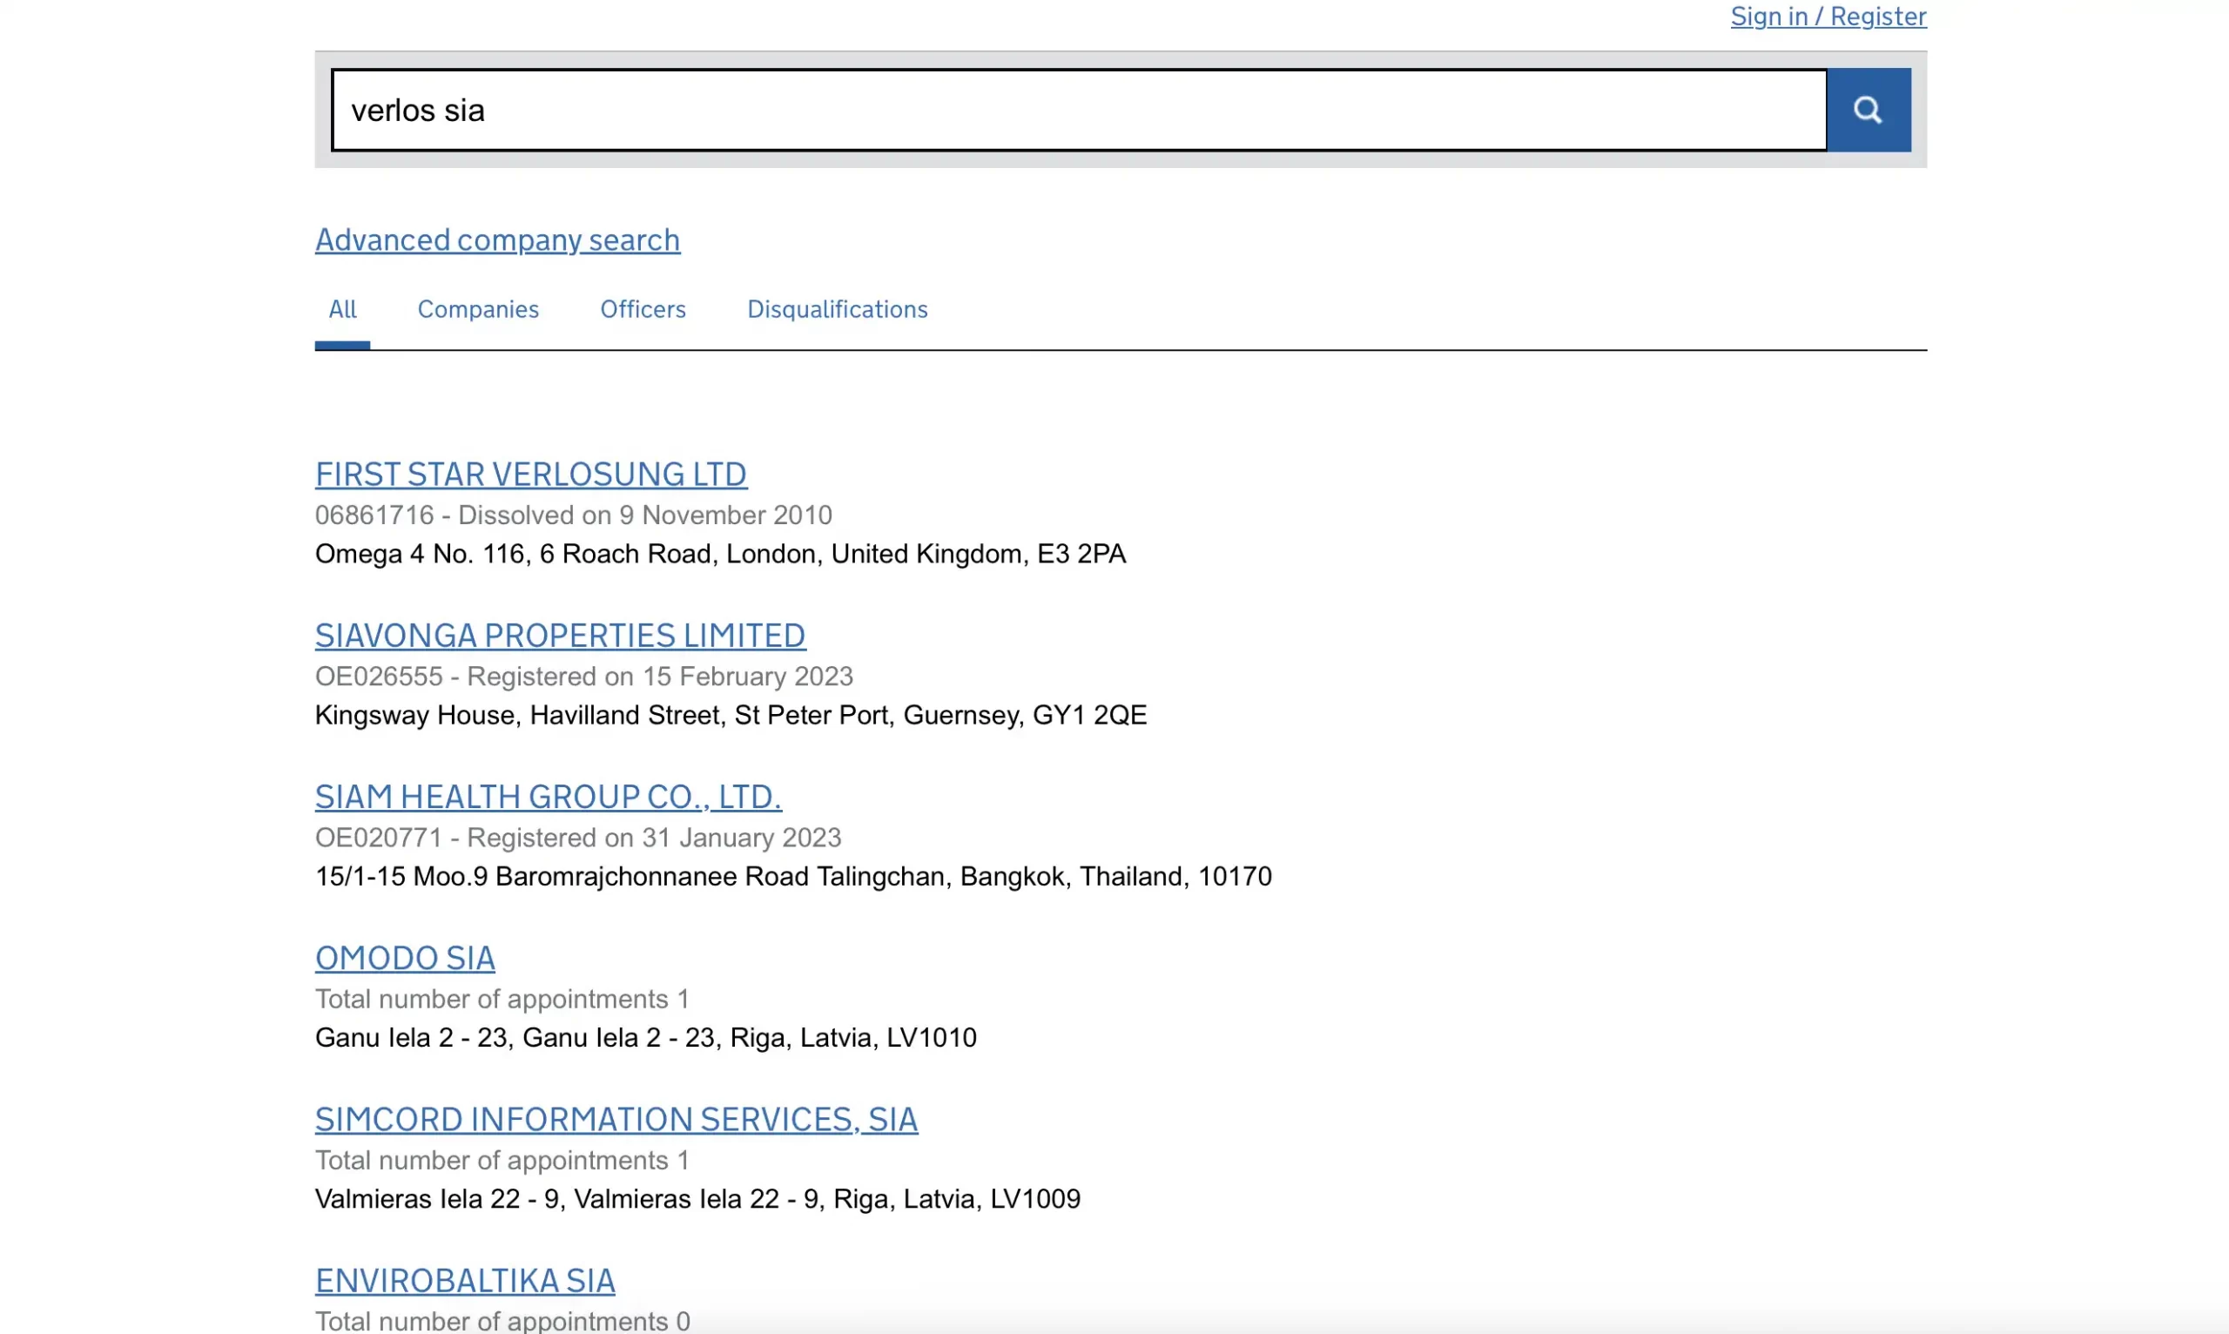The height and width of the screenshot is (1334, 2229).
Task: Switch to the Disqualifications tab
Action: [x=837, y=309]
